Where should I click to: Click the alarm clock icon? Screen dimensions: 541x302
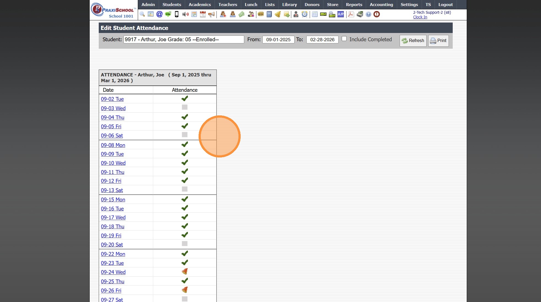304,14
